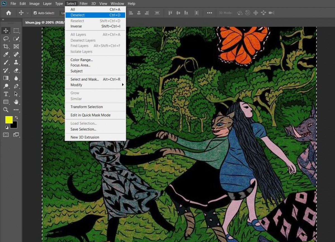Open the Filter menu
Screen dimensions: 335x242
[83, 4]
